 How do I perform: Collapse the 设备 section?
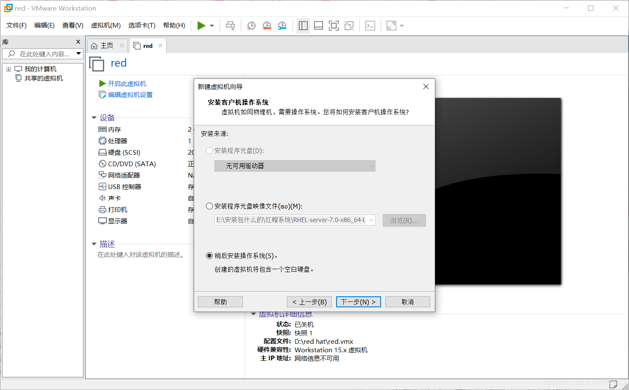[94, 118]
